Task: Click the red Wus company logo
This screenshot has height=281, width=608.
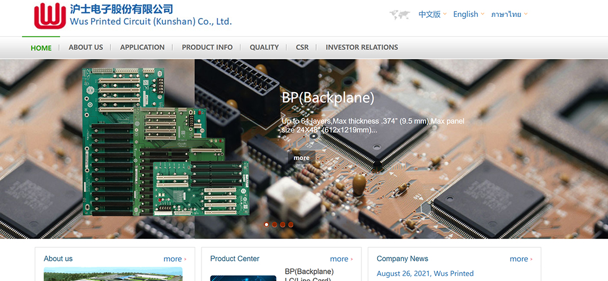Action: coord(50,16)
